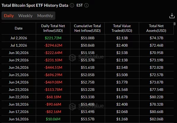
Task: Click the $10.06M inflow value
Action: coord(53,119)
